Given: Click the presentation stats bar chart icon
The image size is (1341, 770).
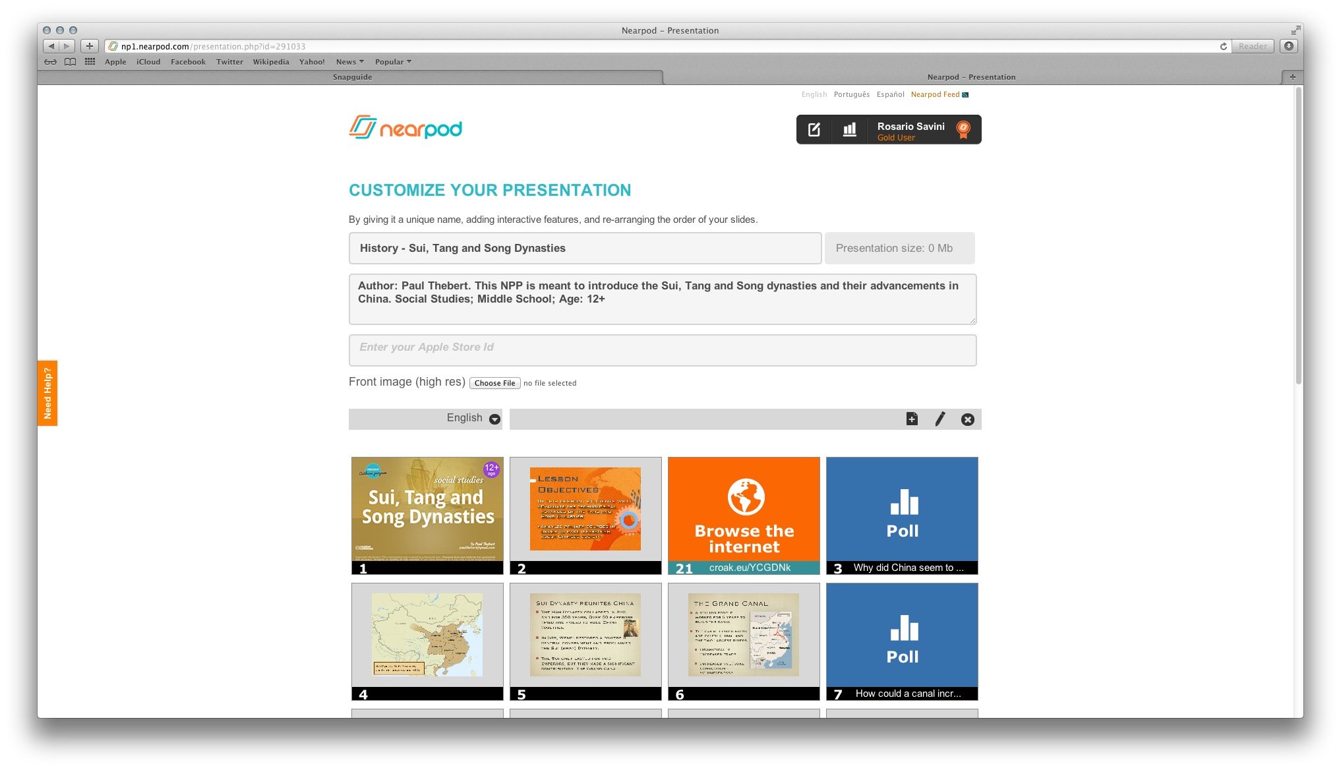Looking at the screenshot, I should point(849,129).
